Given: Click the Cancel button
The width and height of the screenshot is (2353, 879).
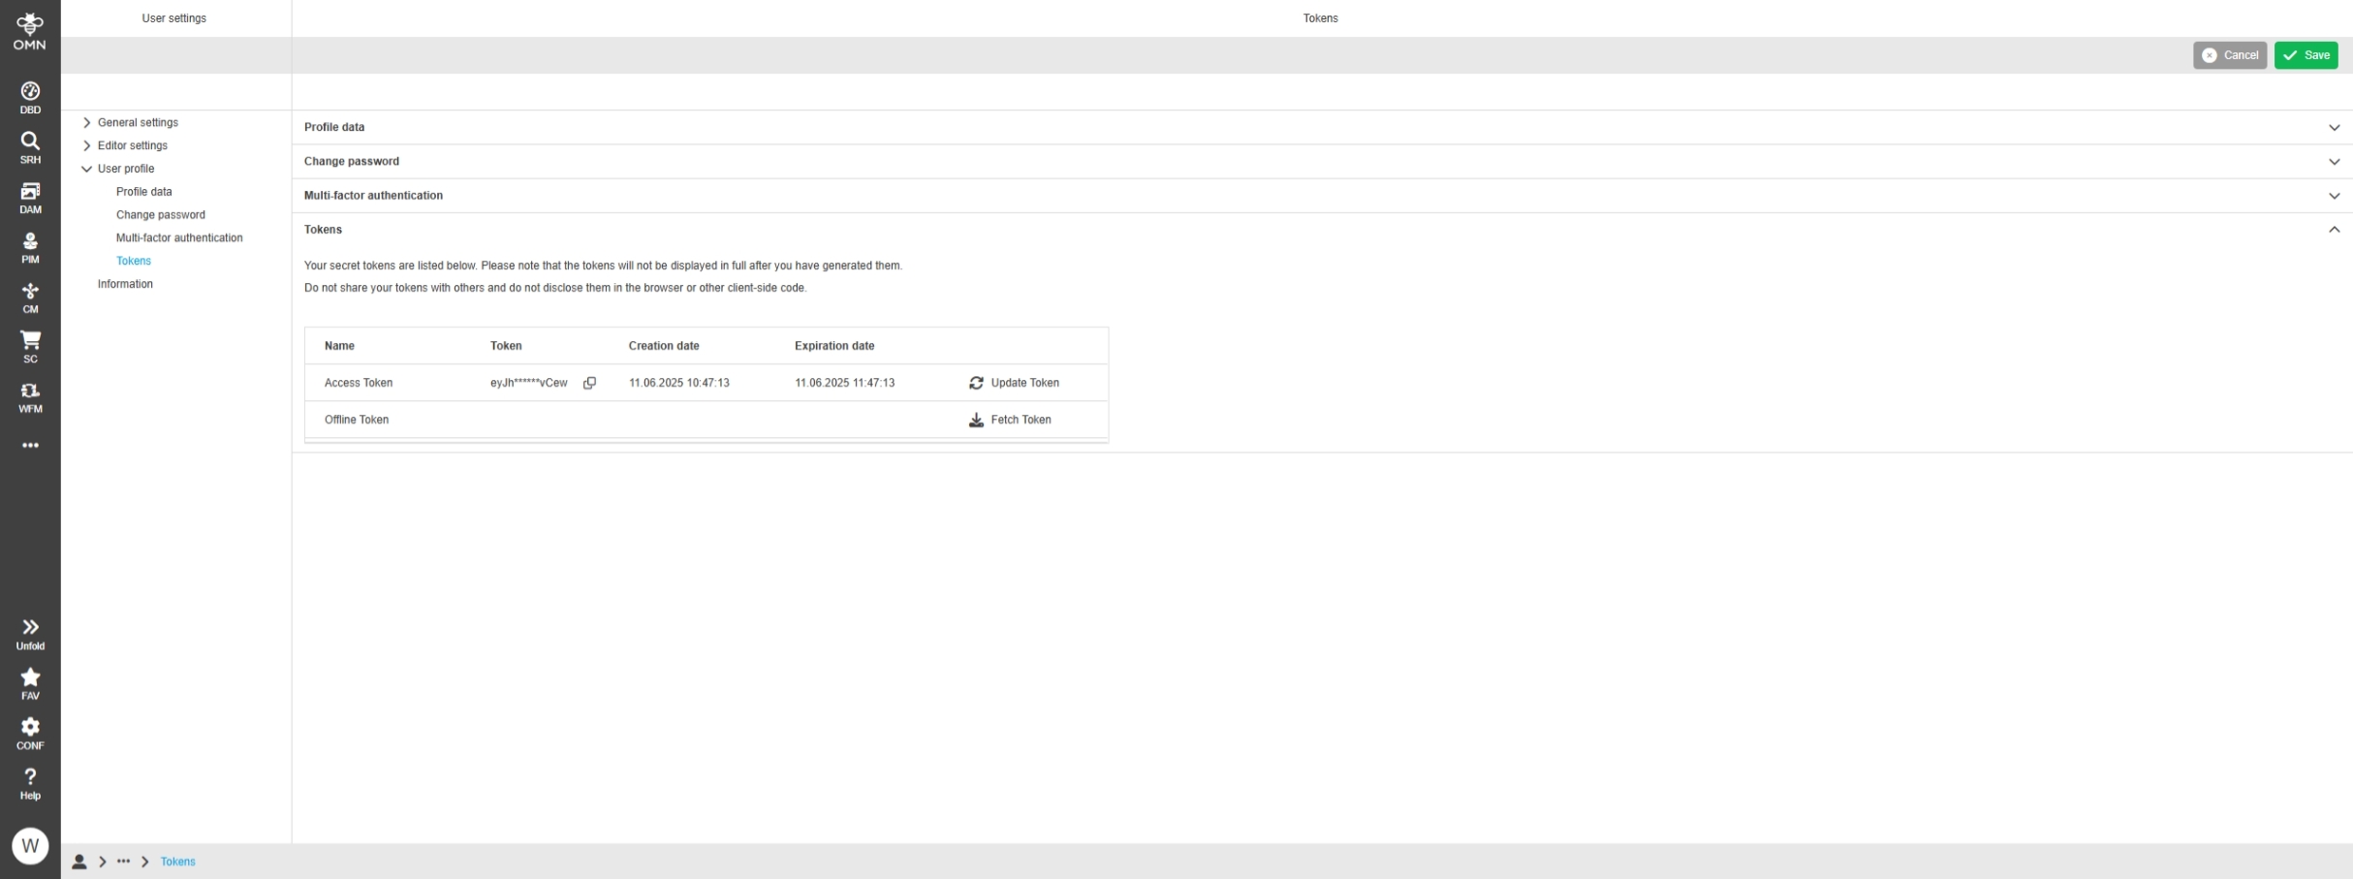Looking at the screenshot, I should [2230, 55].
